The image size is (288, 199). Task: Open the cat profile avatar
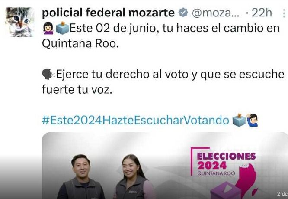20,22
